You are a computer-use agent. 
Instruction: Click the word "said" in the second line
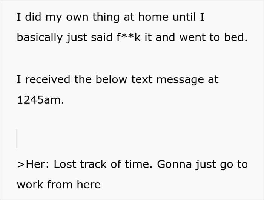(x=101, y=37)
